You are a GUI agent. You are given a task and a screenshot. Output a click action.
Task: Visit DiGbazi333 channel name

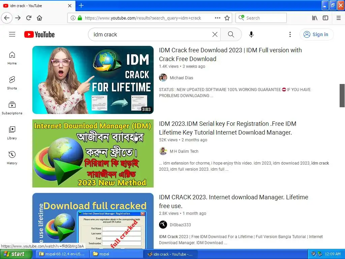(180, 225)
